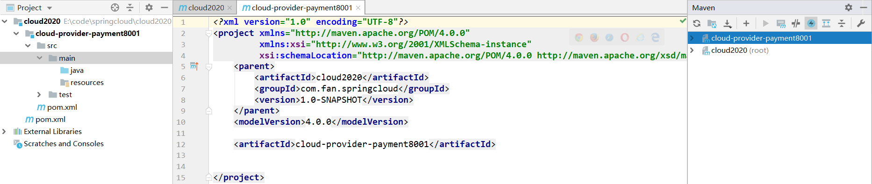This screenshot has width=872, height=184.
Task: Select Scratches and Consoles
Action: point(64,143)
